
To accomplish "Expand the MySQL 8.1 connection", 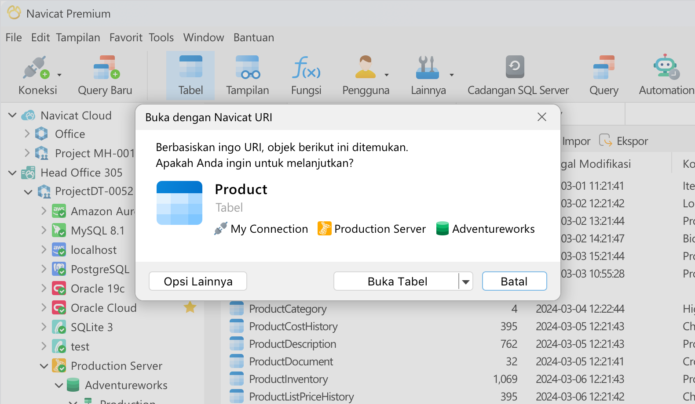I will tap(44, 231).
